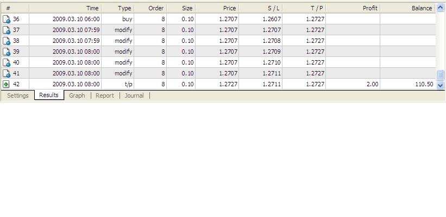The width and height of the screenshot is (446, 217).
Task: Click the row number 40
Action: pos(16,62)
